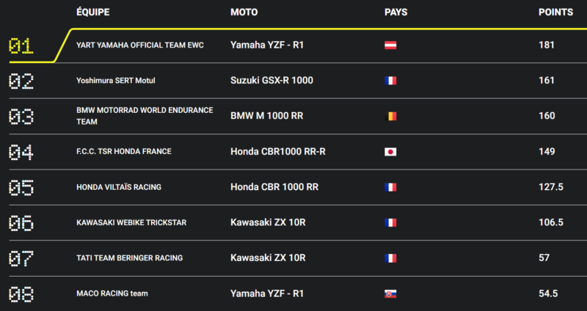Click the 01 rank number
The height and width of the screenshot is (311, 587).
coord(21,45)
